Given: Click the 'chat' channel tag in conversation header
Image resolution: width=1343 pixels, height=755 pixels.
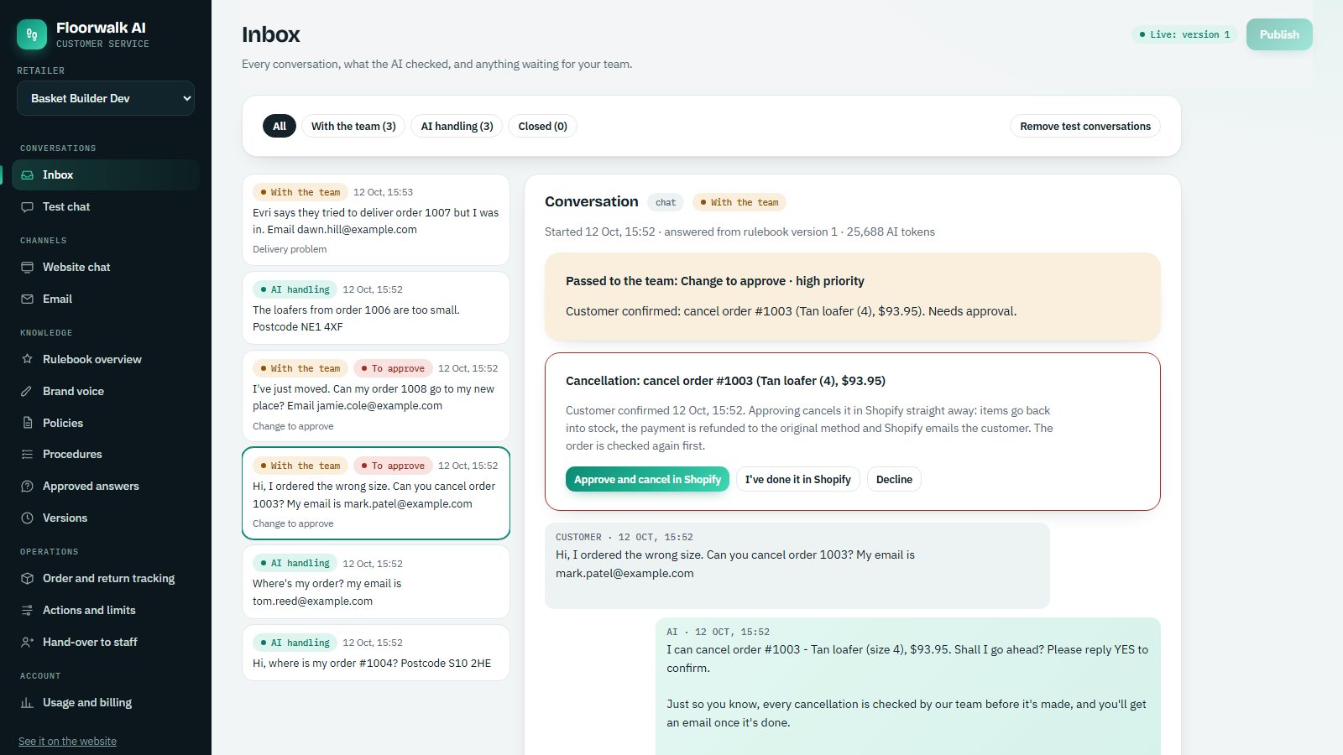Looking at the screenshot, I should click(x=666, y=202).
